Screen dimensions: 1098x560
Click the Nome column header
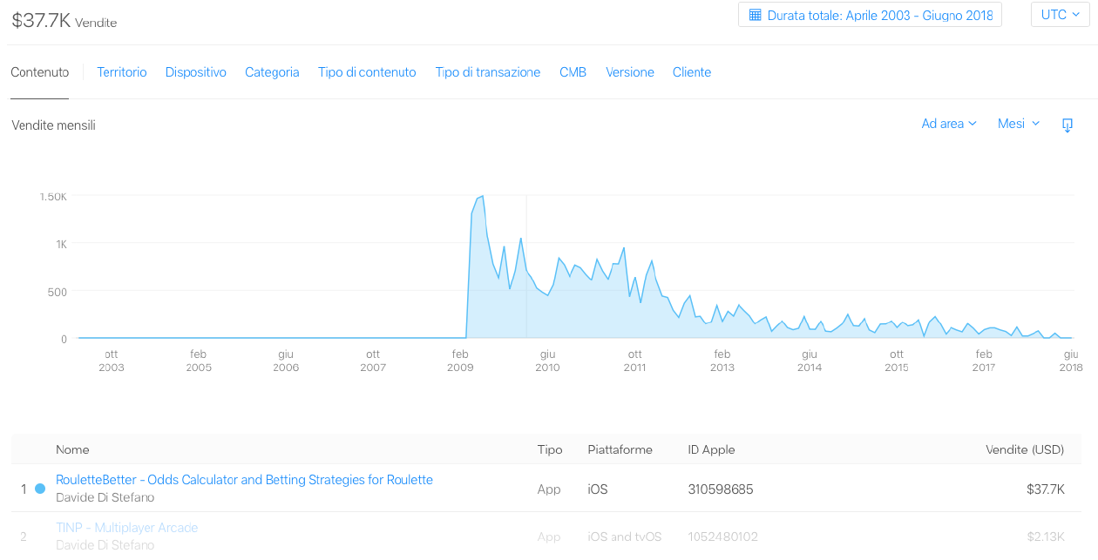pyautogui.click(x=72, y=449)
